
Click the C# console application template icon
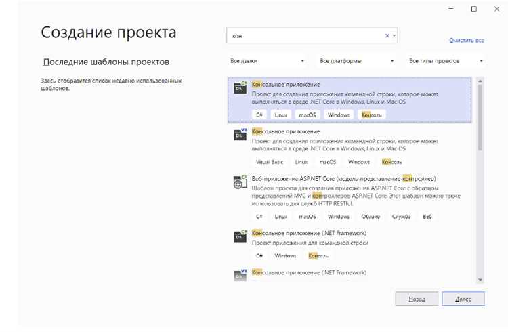pos(240,87)
